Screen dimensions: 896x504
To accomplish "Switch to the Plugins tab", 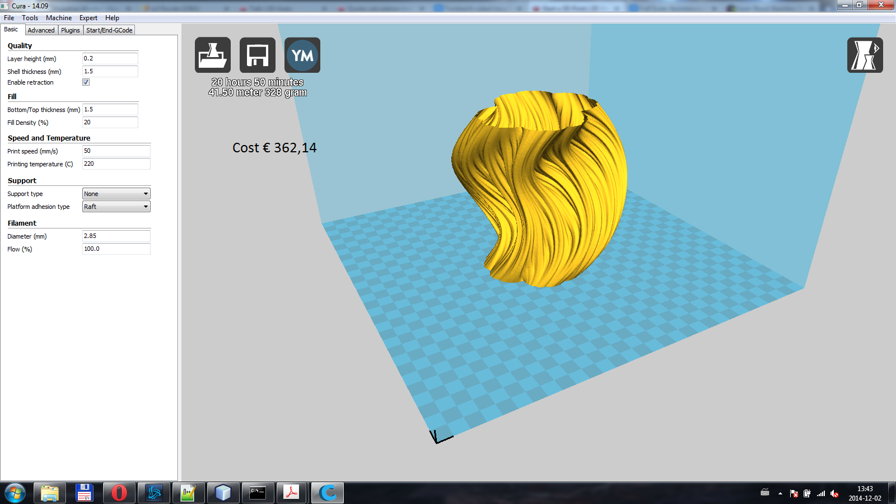I will 71,30.
